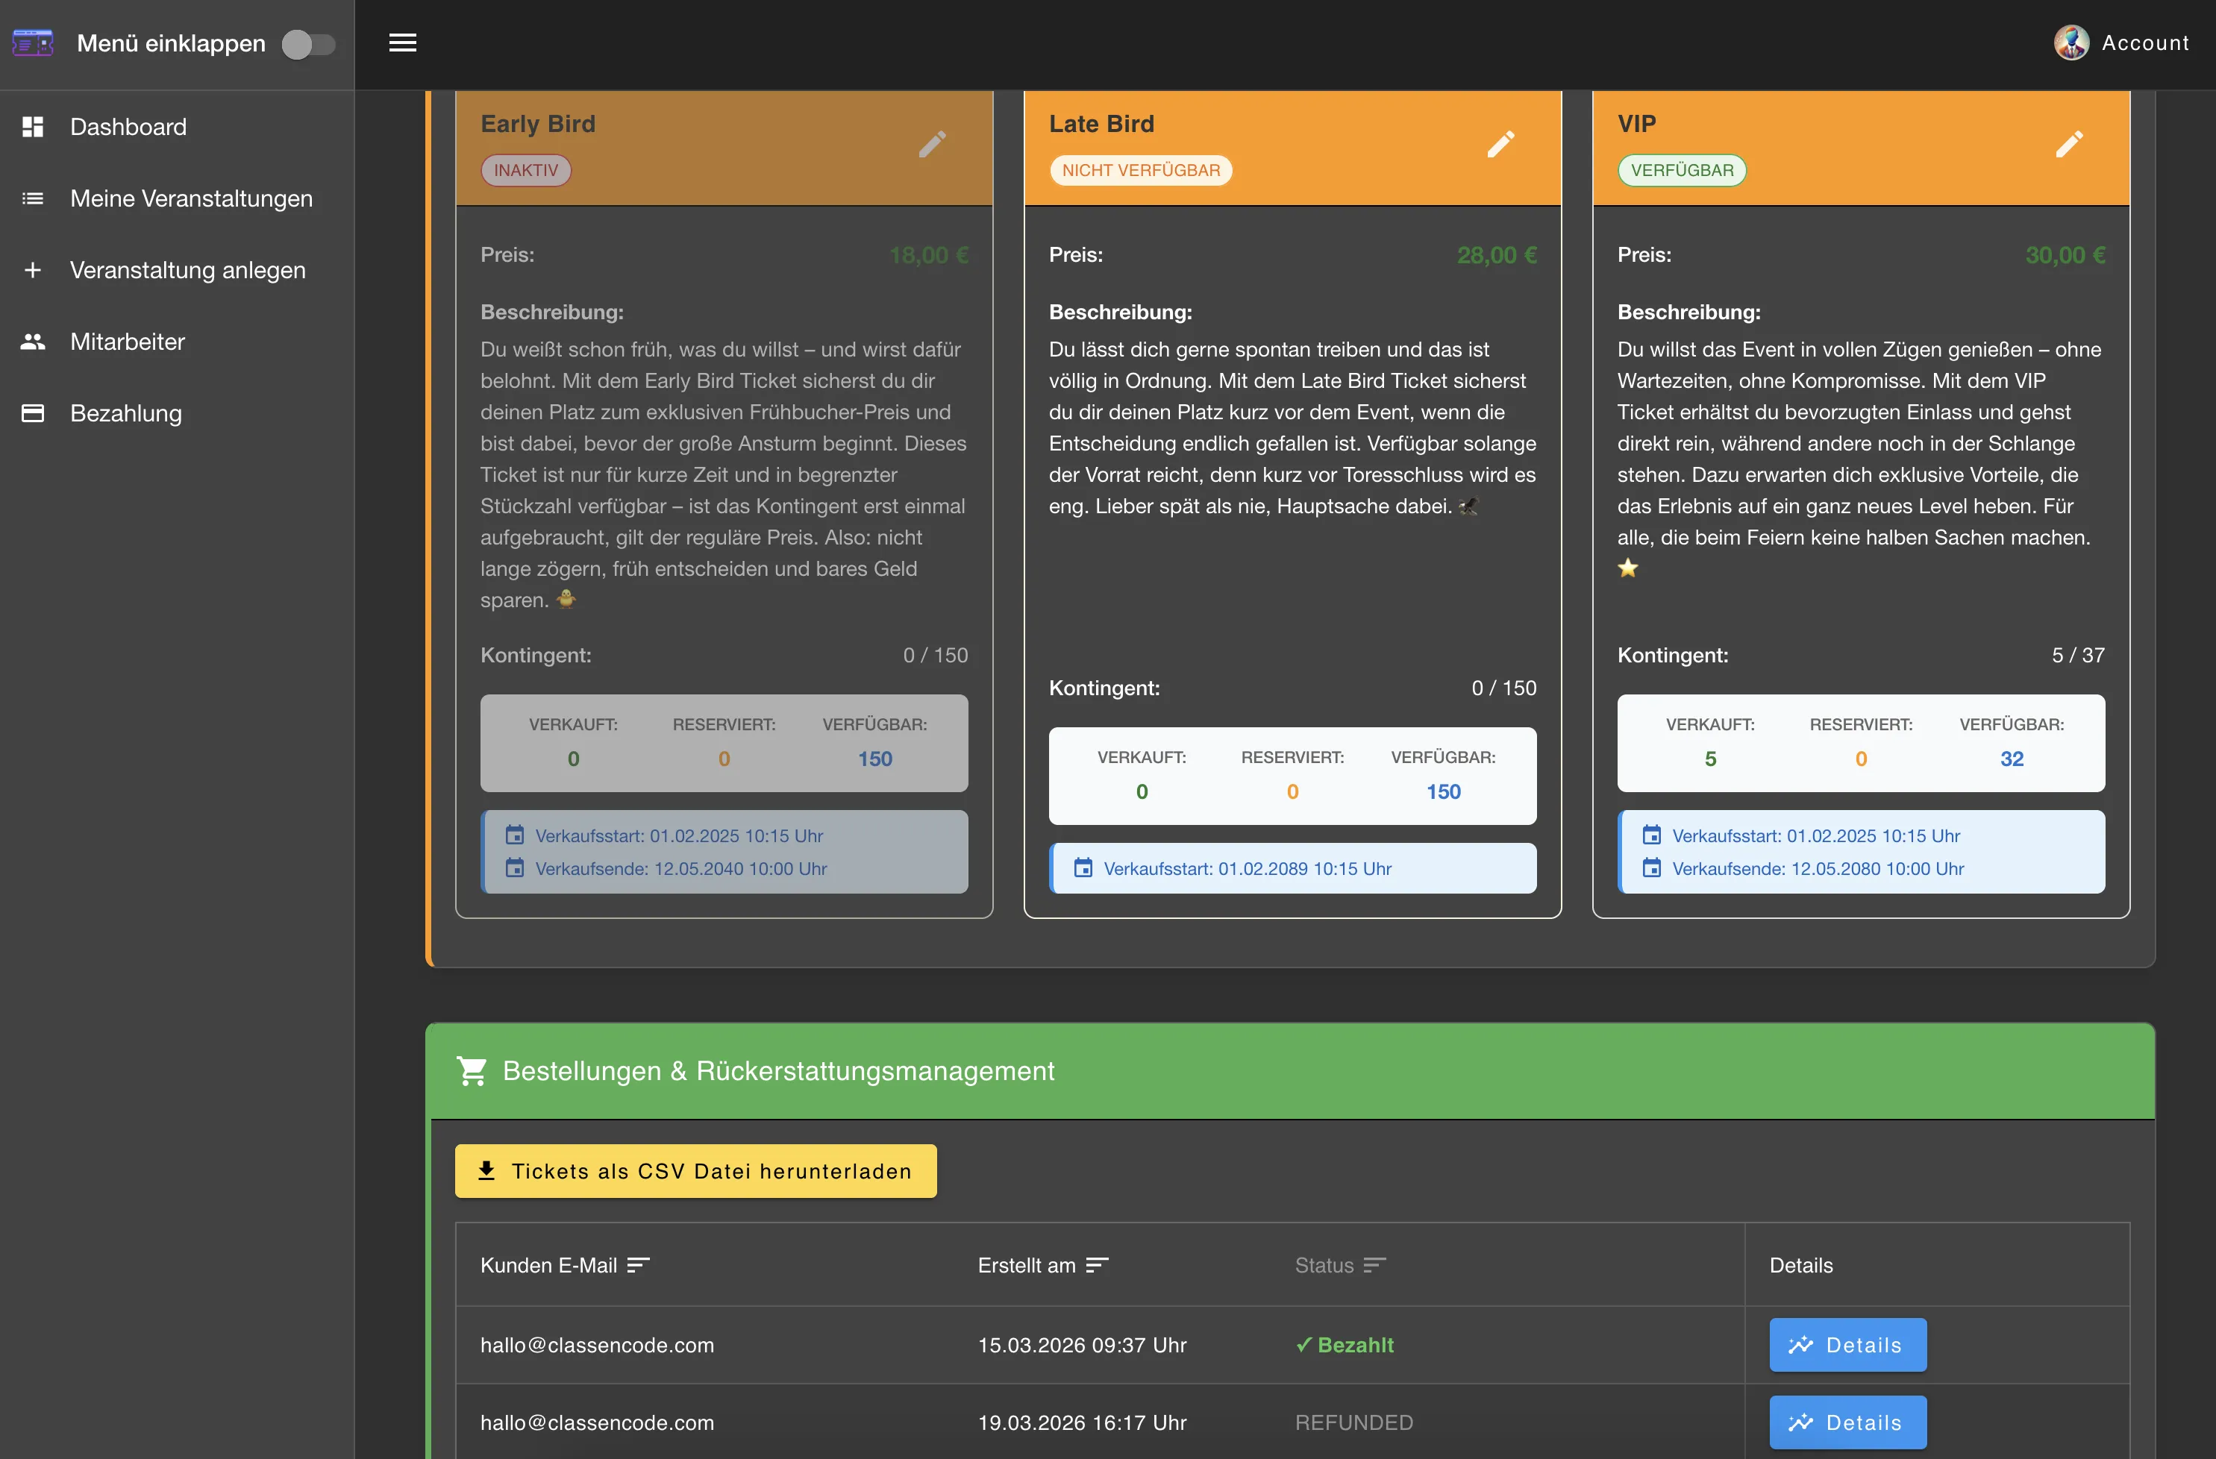Click the VERFÜGBAR status badge on VIP

coord(1682,170)
